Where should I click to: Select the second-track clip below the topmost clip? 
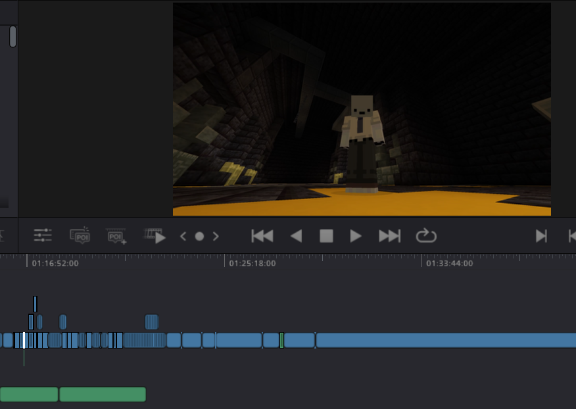(31, 322)
